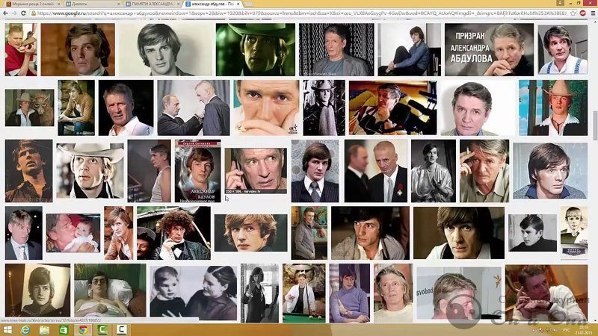Open the man kissing baby thumbnail

click(x=73, y=233)
